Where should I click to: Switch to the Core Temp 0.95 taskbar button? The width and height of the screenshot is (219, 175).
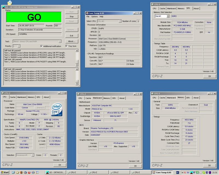162,173
